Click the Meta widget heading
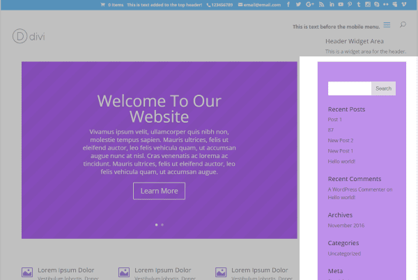The image size is (418, 280). click(x=335, y=271)
